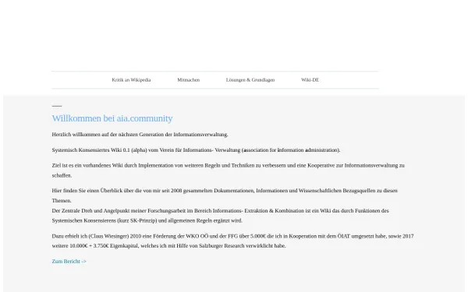Follow the Zum Bericht -> link

69,262
